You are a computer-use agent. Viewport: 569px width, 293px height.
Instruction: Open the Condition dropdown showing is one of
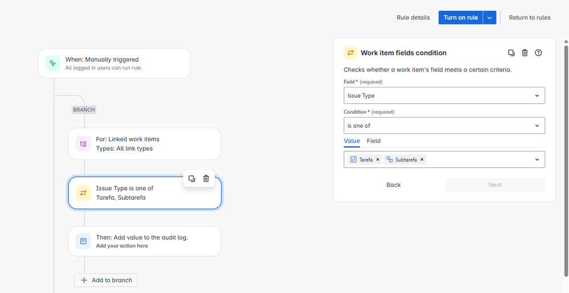point(444,125)
